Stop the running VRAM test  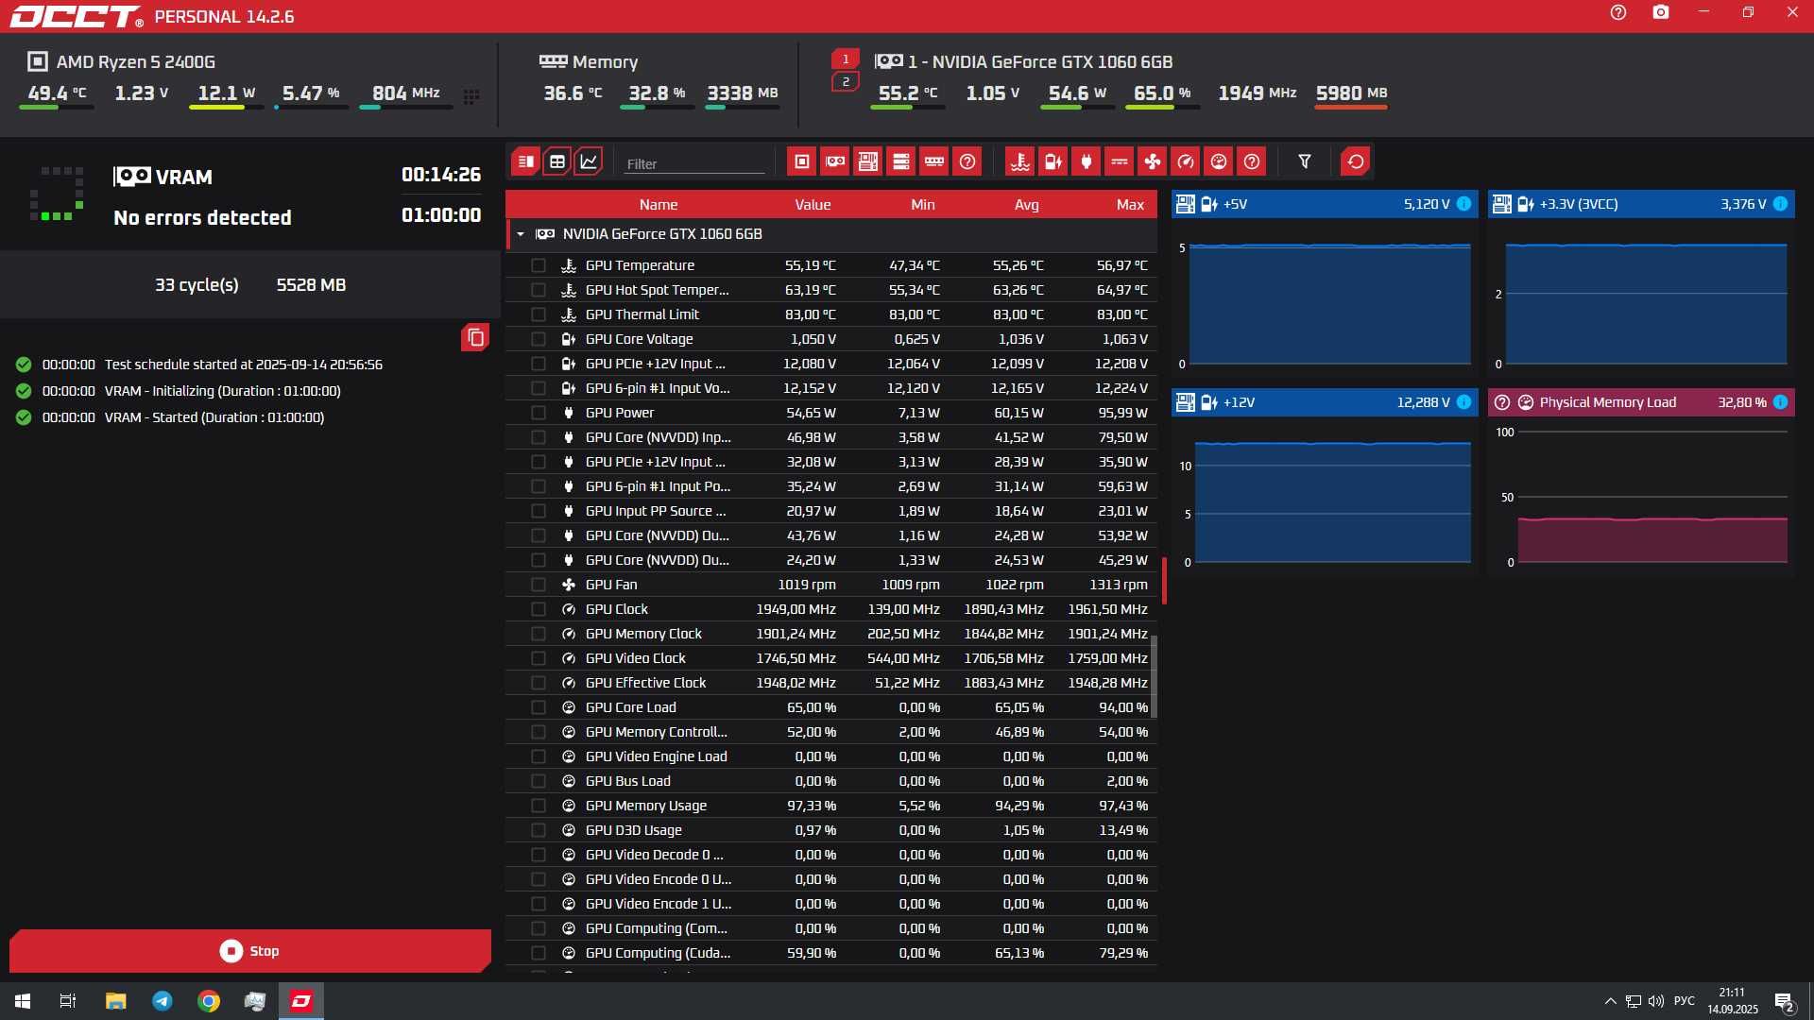(x=250, y=951)
